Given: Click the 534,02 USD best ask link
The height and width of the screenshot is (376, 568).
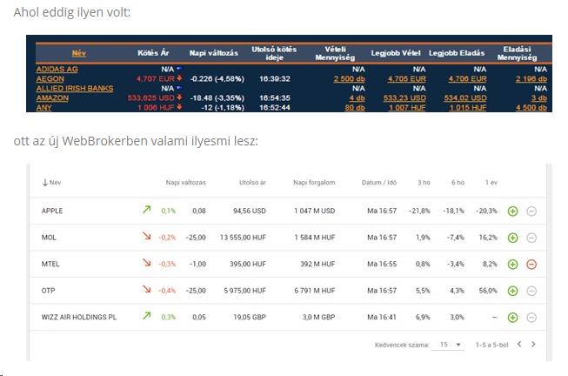Looking at the screenshot, I should 465,97.
